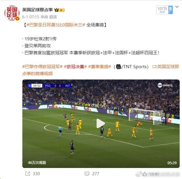The image size is (182, 179).
Task: Click the blue 推广 promote tag
Action: pos(170,10)
